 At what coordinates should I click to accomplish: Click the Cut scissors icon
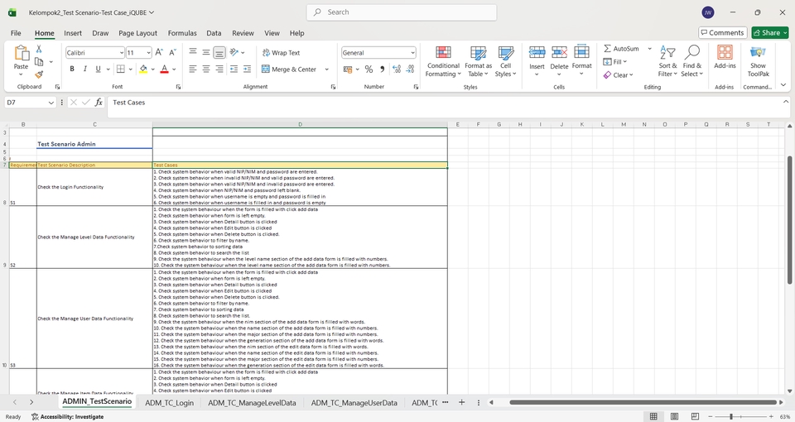39,49
